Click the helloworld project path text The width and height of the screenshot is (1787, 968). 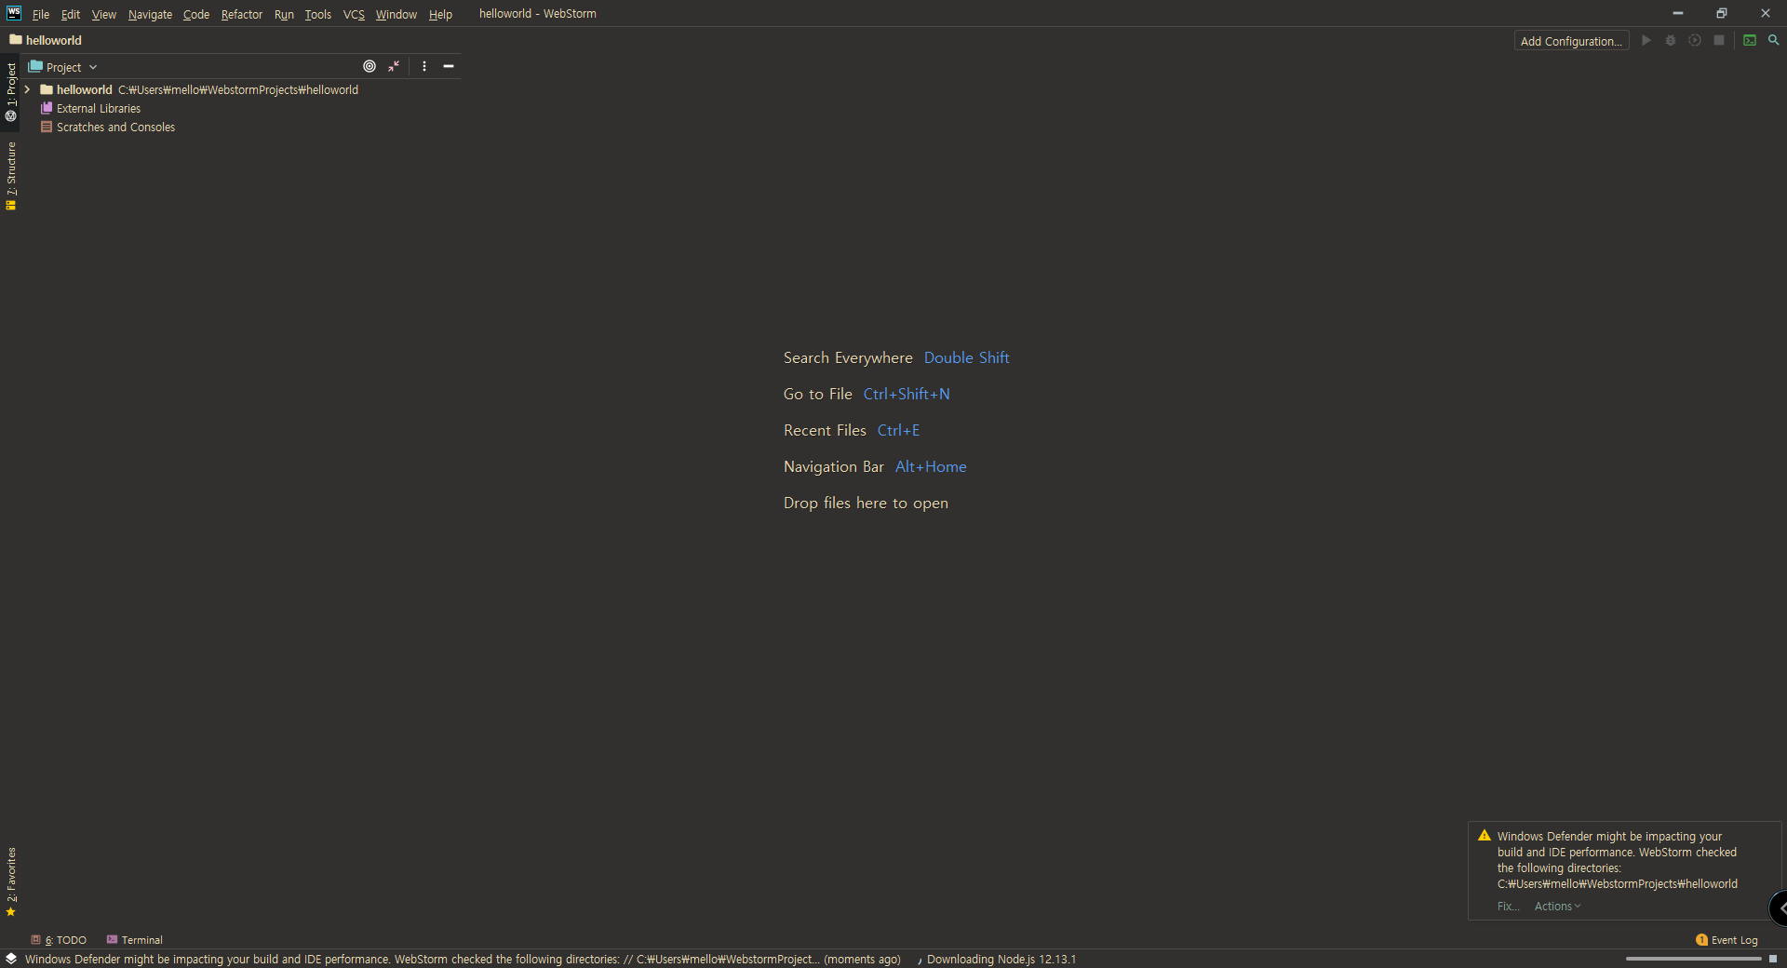coord(238,89)
